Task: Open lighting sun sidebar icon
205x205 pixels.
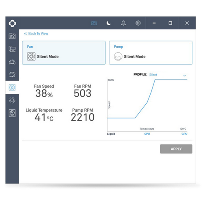Action: click(12, 100)
